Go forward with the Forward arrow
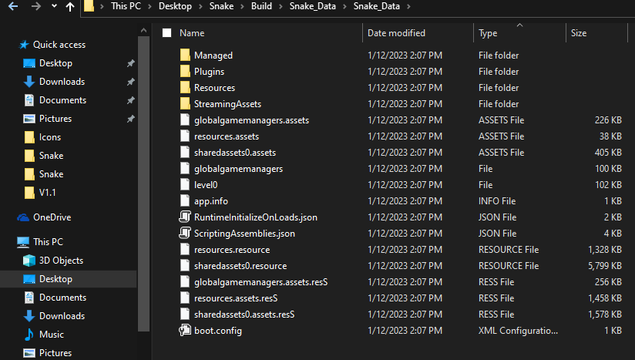Viewport: 635px width, 360px height. (36, 6)
